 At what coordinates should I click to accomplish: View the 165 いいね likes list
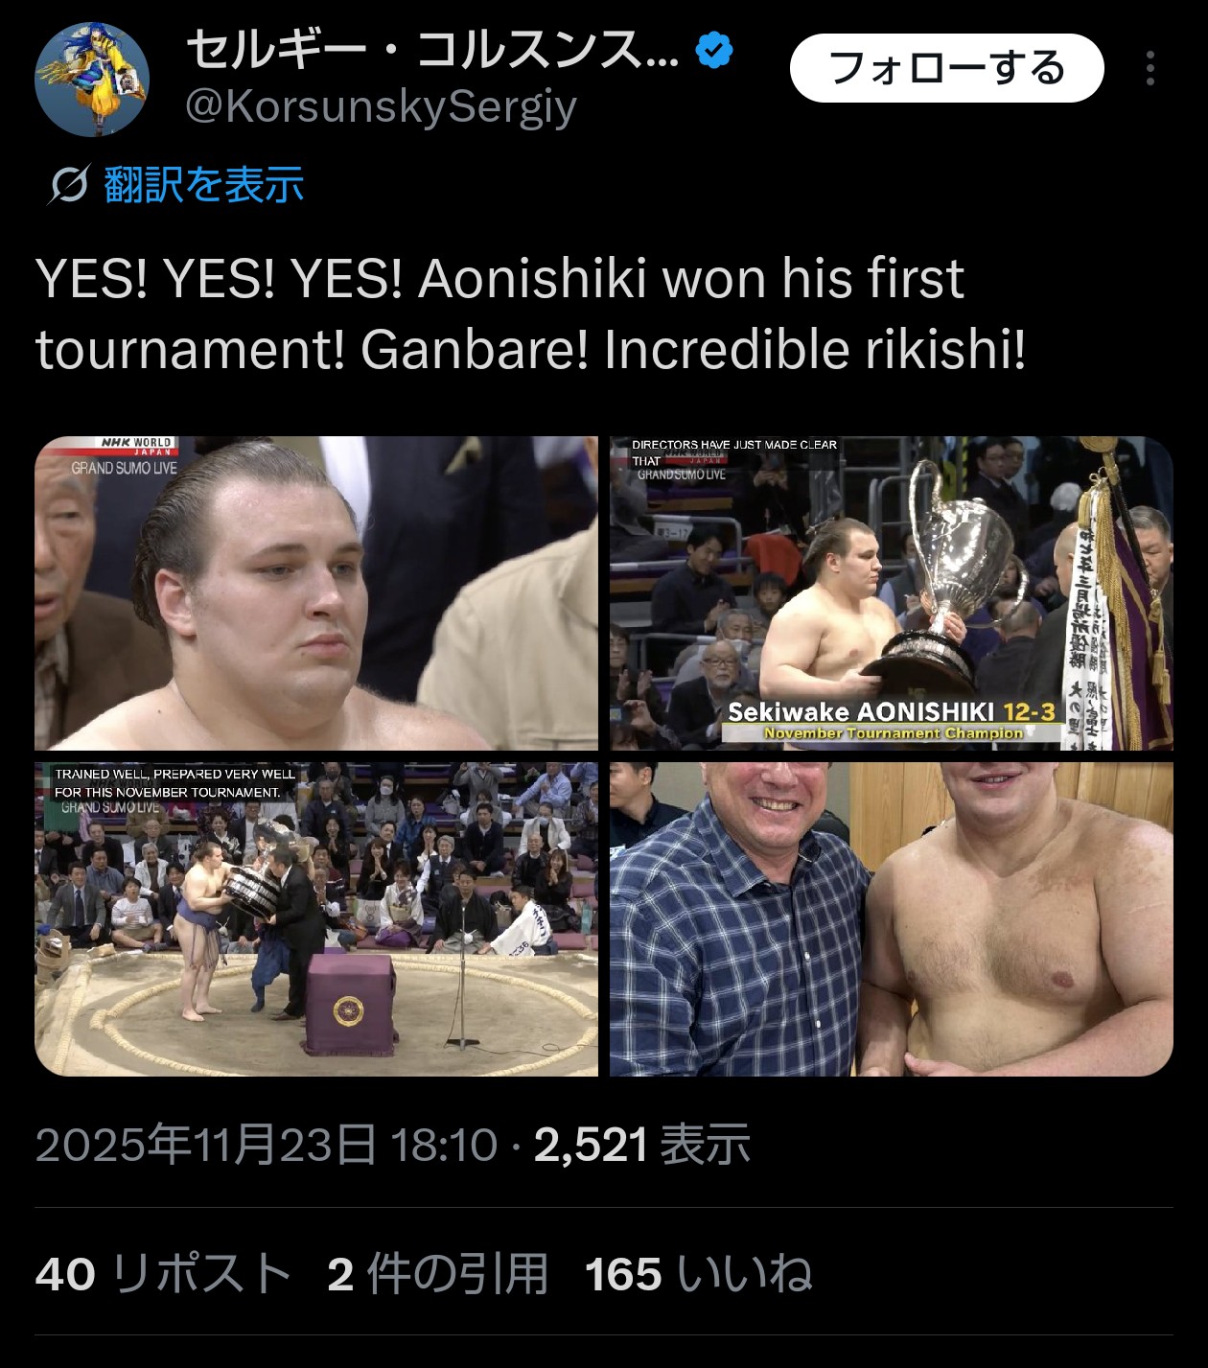click(x=699, y=1274)
